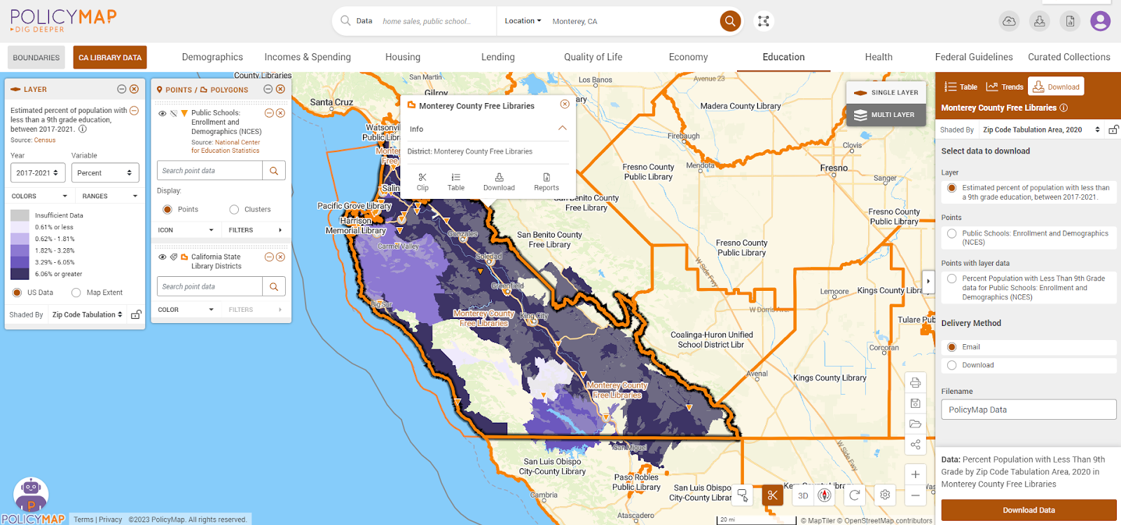Open Shaded By dropdown in download panel
Viewport: 1121px width, 525px height.
pos(1040,130)
